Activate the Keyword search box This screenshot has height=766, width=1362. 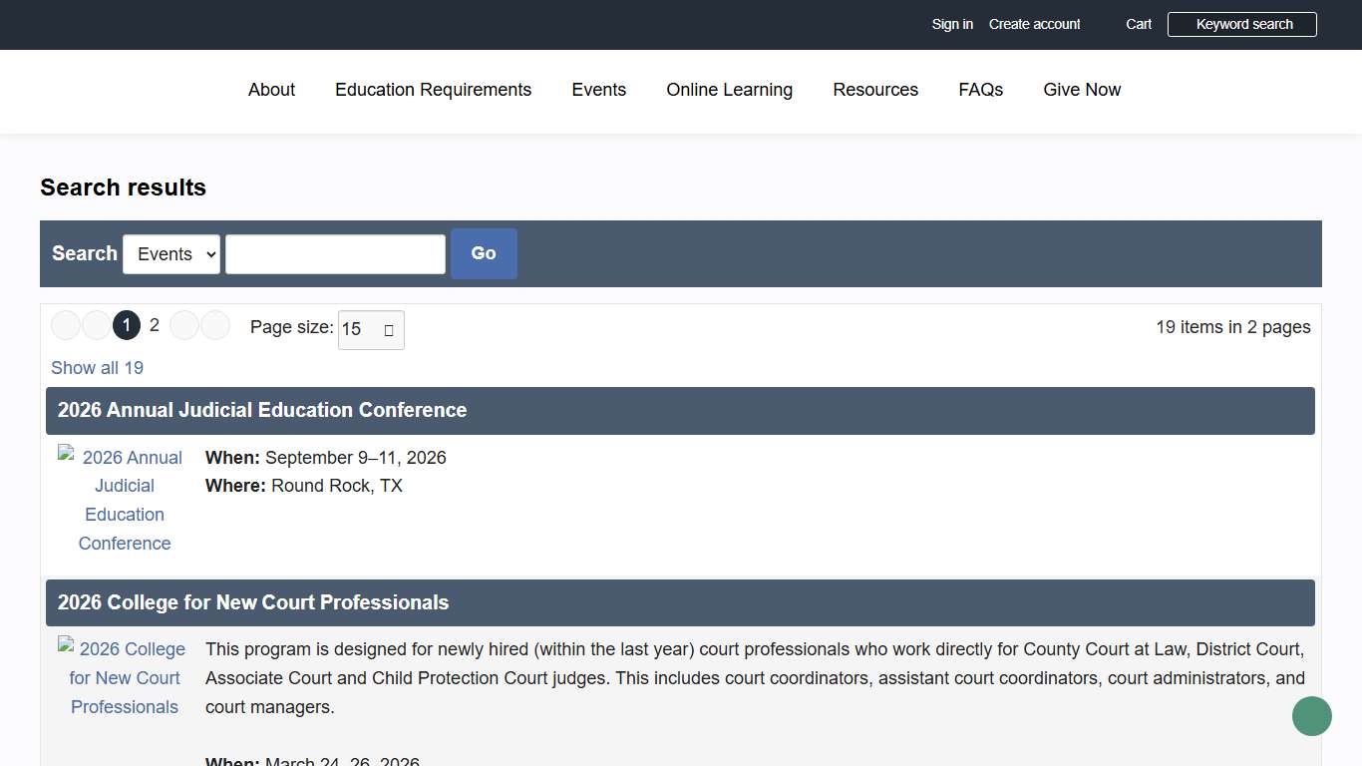pyautogui.click(x=1241, y=24)
